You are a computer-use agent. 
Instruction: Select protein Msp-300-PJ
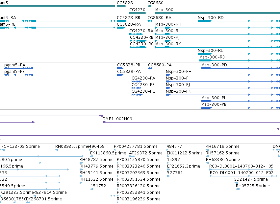tap(178, 85)
